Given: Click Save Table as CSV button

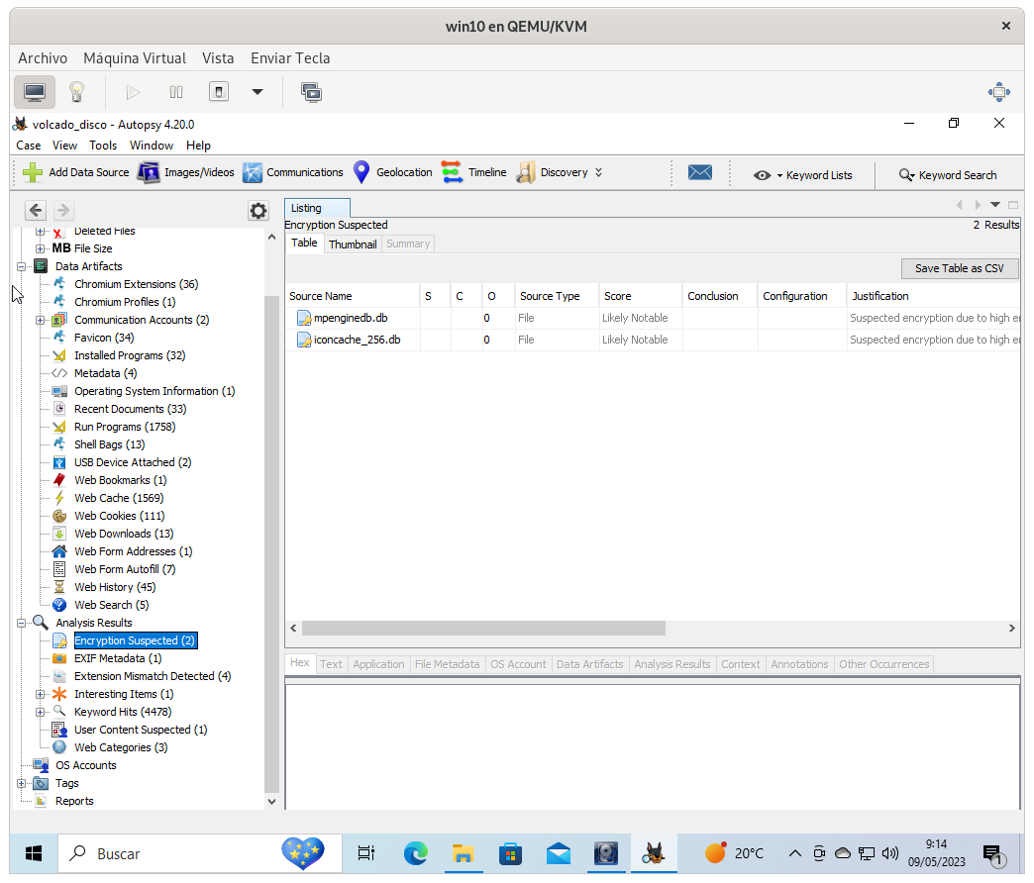Looking at the screenshot, I should click(959, 268).
